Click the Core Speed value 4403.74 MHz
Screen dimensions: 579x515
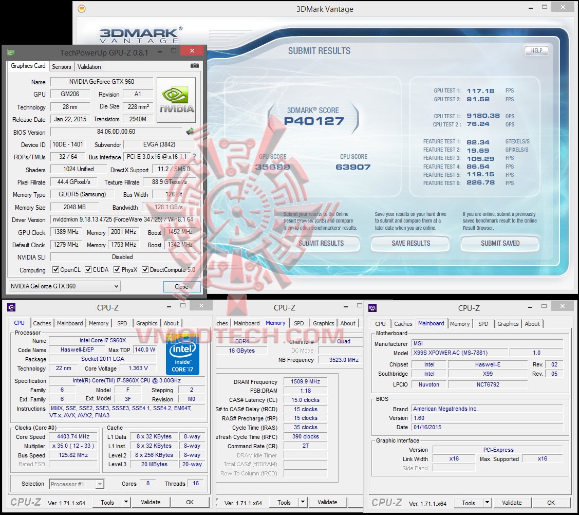pos(73,437)
